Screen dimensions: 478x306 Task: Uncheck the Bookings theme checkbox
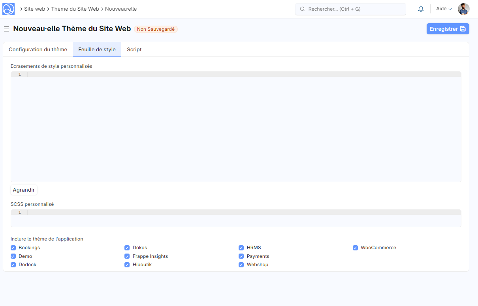pos(13,248)
